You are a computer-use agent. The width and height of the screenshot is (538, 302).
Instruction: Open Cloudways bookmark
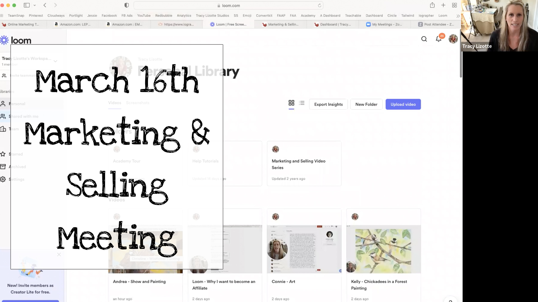click(56, 16)
